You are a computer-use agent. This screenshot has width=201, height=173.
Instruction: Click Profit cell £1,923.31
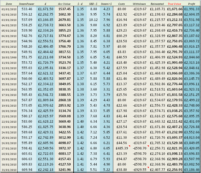click(192, 89)
